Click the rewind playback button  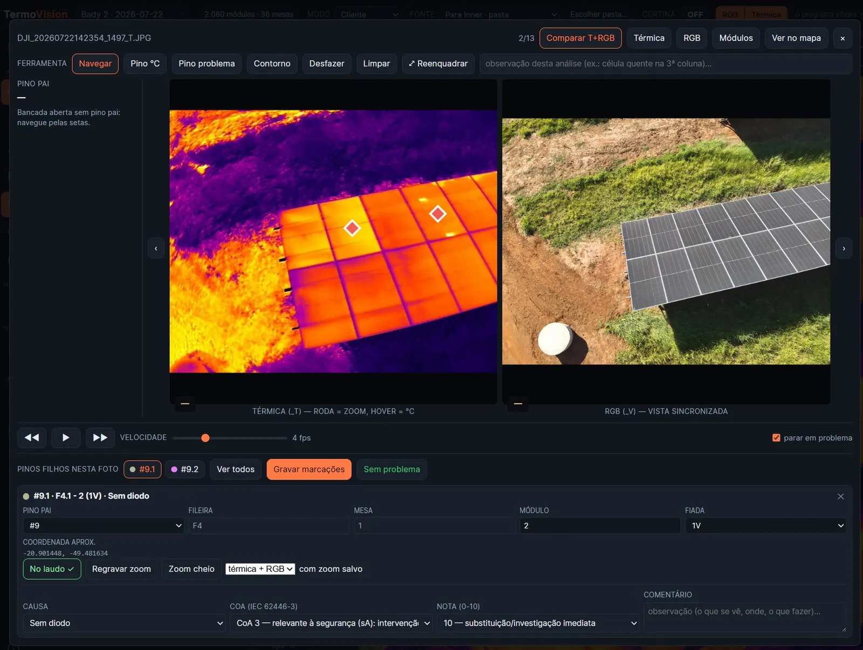click(x=32, y=437)
